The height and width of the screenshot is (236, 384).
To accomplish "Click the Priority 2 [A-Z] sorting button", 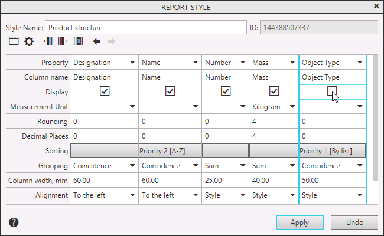I will point(170,150).
